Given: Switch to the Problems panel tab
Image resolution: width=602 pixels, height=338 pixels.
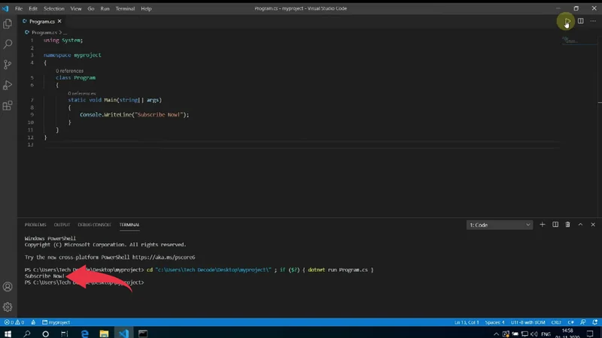Looking at the screenshot, I should click(x=35, y=225).
